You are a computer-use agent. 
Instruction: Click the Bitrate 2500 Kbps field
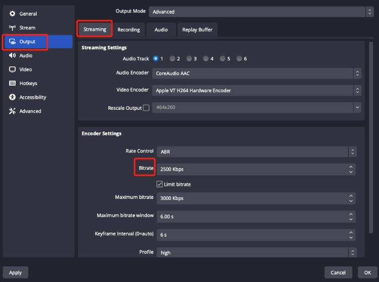256,169
